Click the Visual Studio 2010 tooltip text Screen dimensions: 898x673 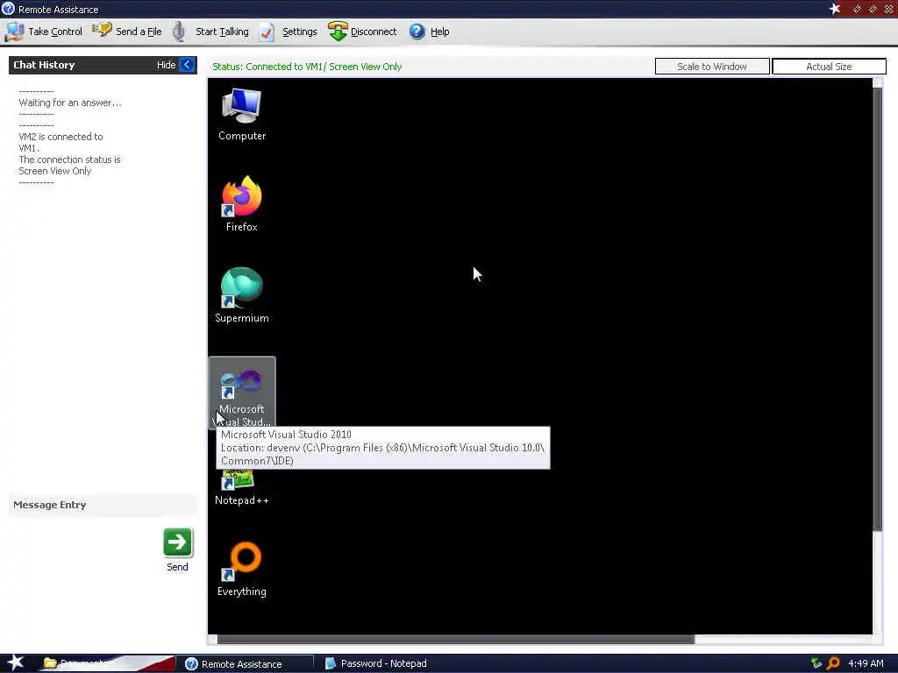pyautogui.click(x=382, y=448)
